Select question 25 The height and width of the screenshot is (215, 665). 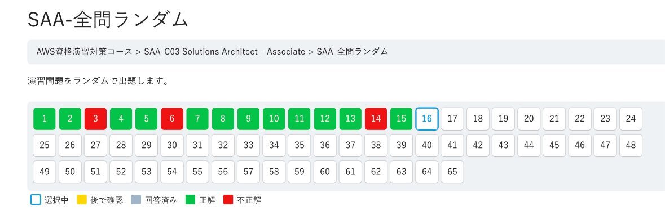pyautogui.click(x=45, y=145)
